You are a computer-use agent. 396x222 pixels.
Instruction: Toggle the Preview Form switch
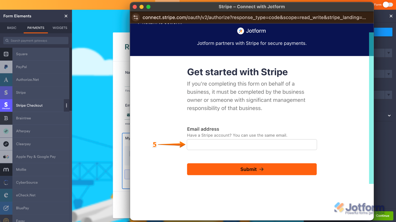tap(388, 5)
